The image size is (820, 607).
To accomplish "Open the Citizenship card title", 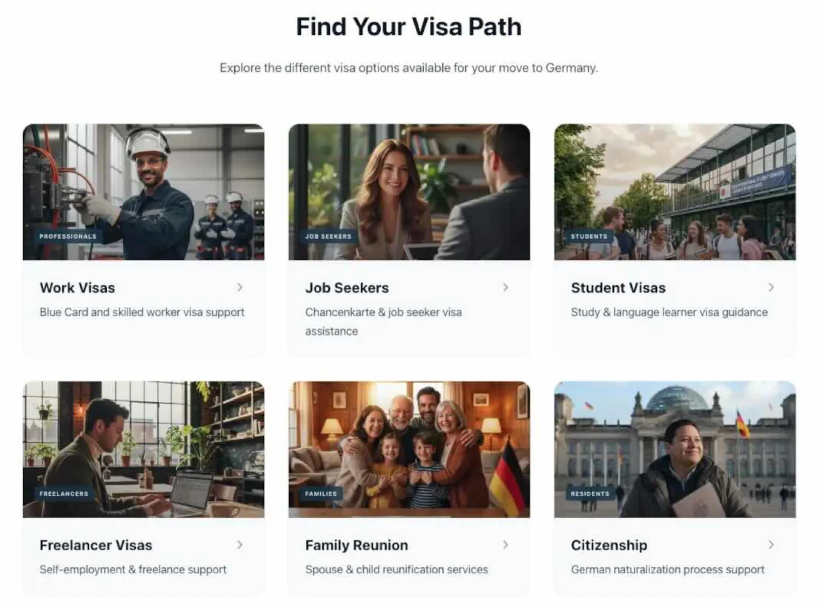I will [609, 545].
